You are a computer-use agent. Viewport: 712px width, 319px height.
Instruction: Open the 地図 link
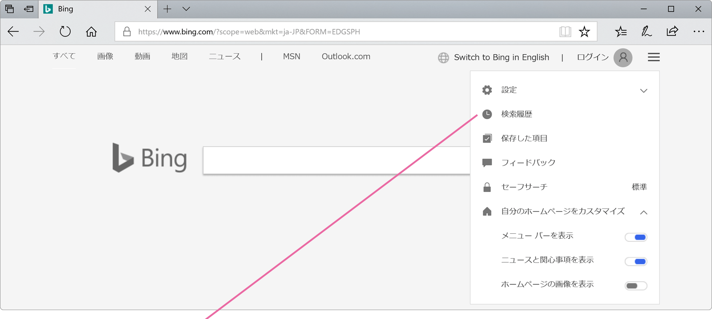(179, 56)
